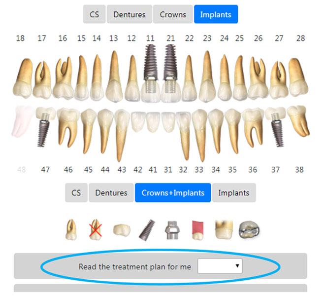
Task: Select the metal filling tooth icon
Action: click(x=249, y=230)
